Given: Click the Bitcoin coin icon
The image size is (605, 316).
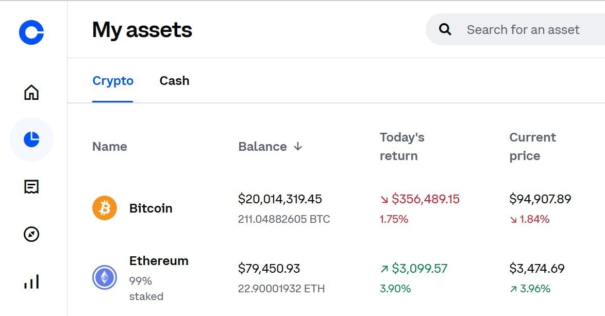Looking at the screenshot, I should 104,208.
